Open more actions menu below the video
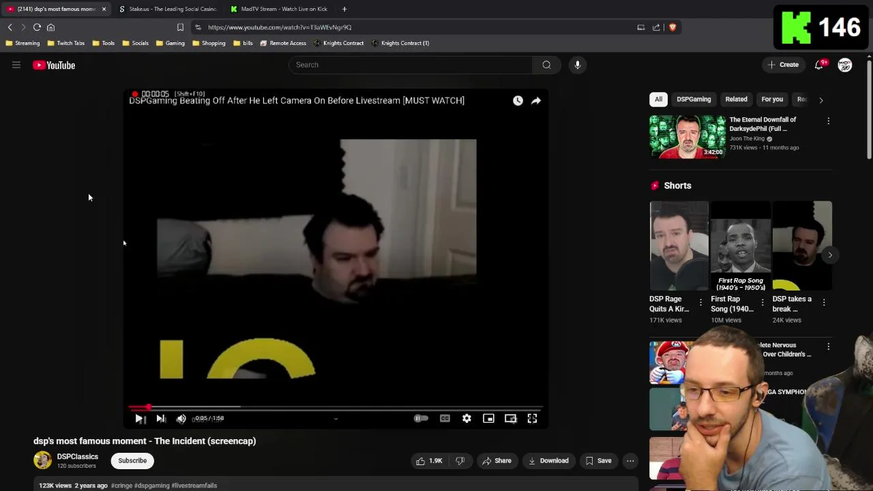 click(630, 460)
